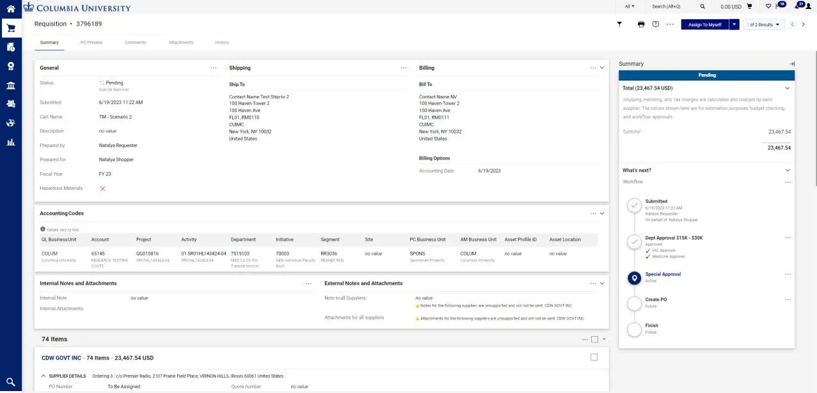Viewport: 817px width, 393px height.
Task: Click the filter funnel icon
Action: click(x=619, y=24)
